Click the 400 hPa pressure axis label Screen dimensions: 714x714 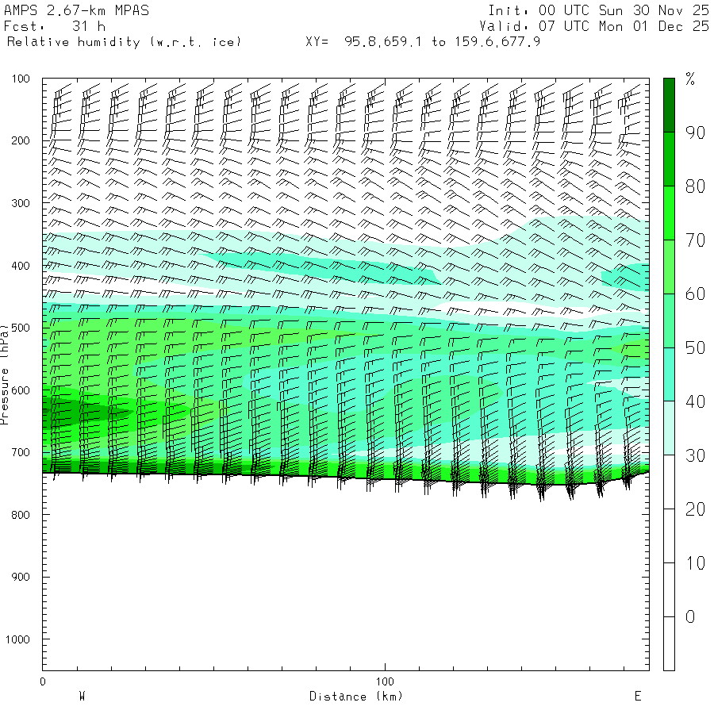coord(21,266)
